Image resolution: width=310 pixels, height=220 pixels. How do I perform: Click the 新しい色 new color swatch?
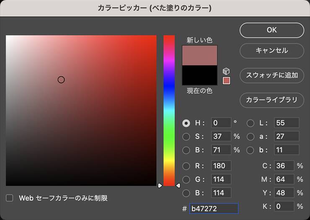click(x=200, y=55)
